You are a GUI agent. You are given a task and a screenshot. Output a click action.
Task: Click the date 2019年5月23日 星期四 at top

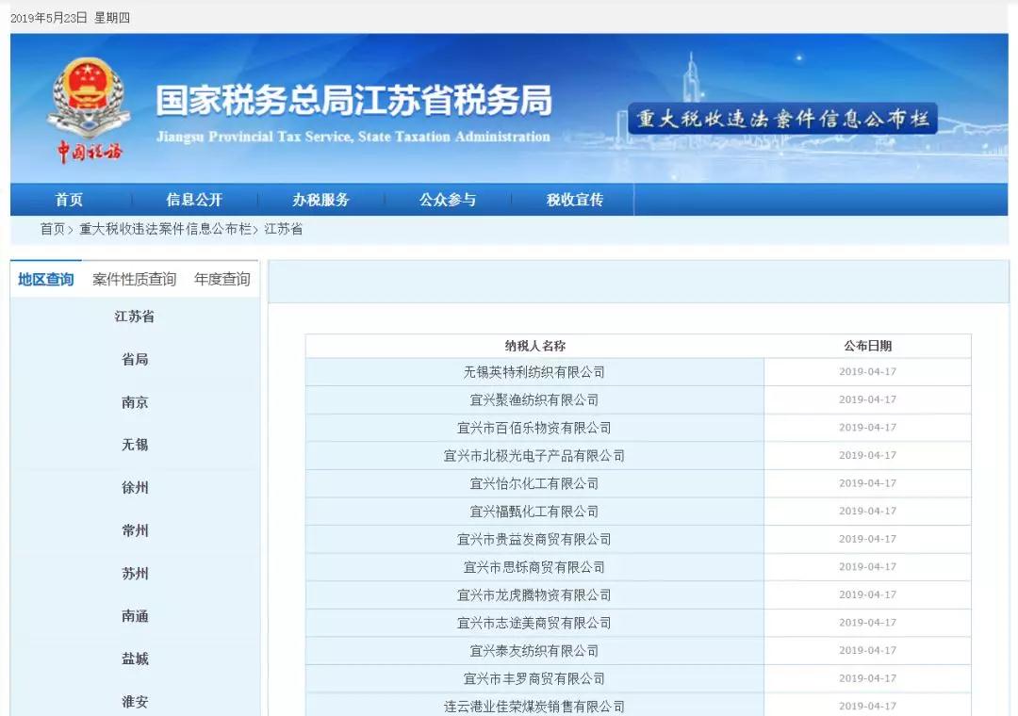[x=70, y=18]
